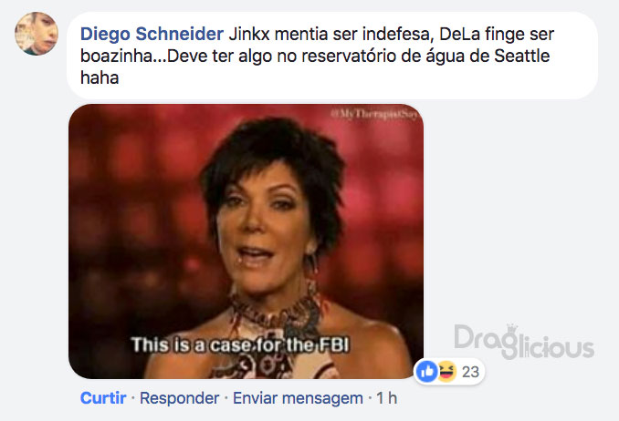Click the comment text bubble
Screen dimensions: 619x421
332,56
